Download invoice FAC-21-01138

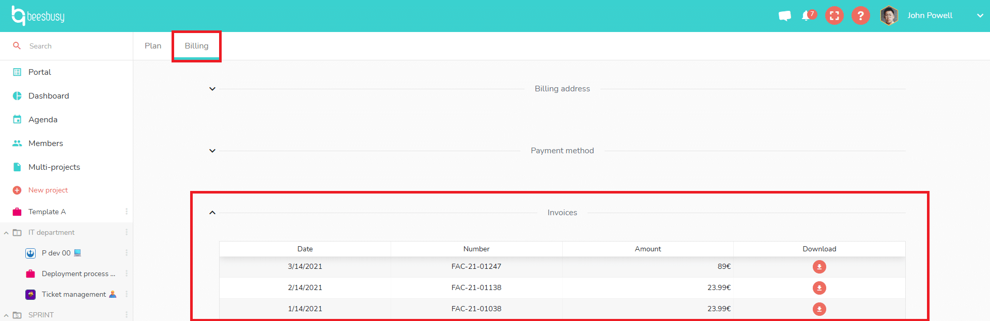click(x=819, y=288)
